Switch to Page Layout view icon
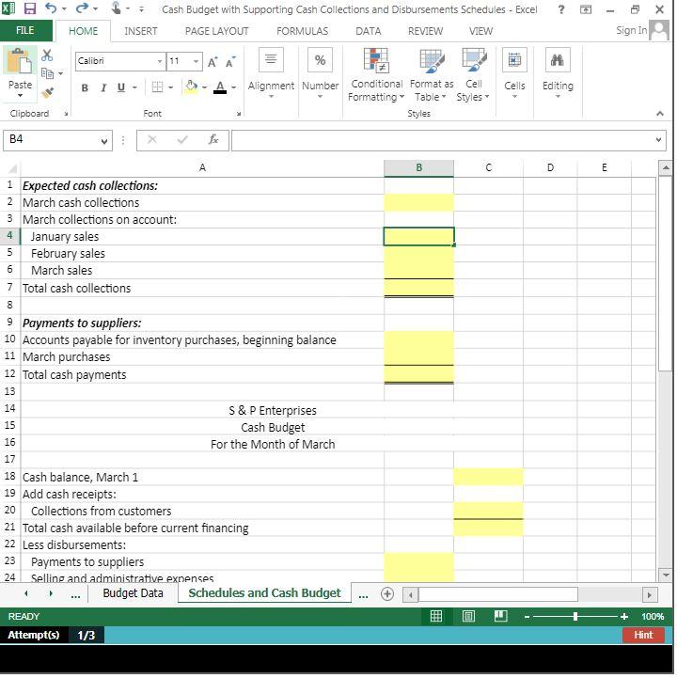 pyautogui.click(x=468, y=616)
